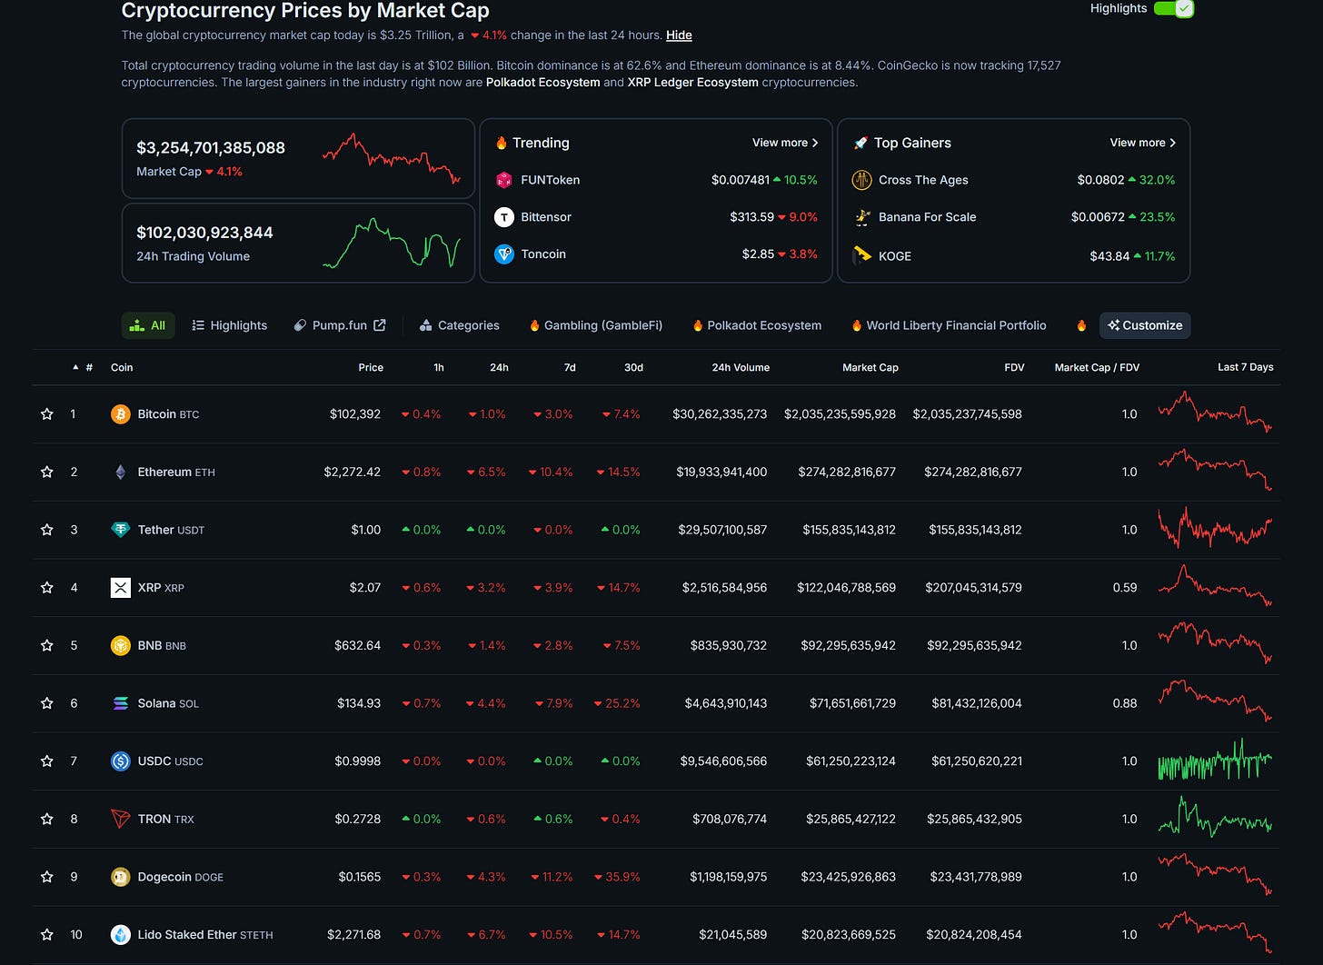This screenshot has width=1323, height=965.
Task: Sort table by 24h change column
Action: point(499,367)
